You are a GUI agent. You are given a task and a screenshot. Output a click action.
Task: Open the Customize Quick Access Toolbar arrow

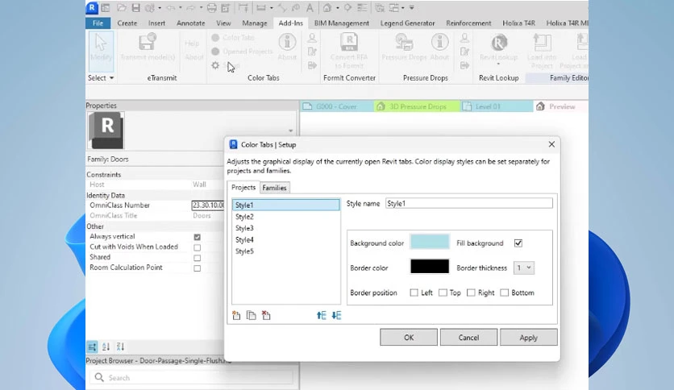point(412,8)
